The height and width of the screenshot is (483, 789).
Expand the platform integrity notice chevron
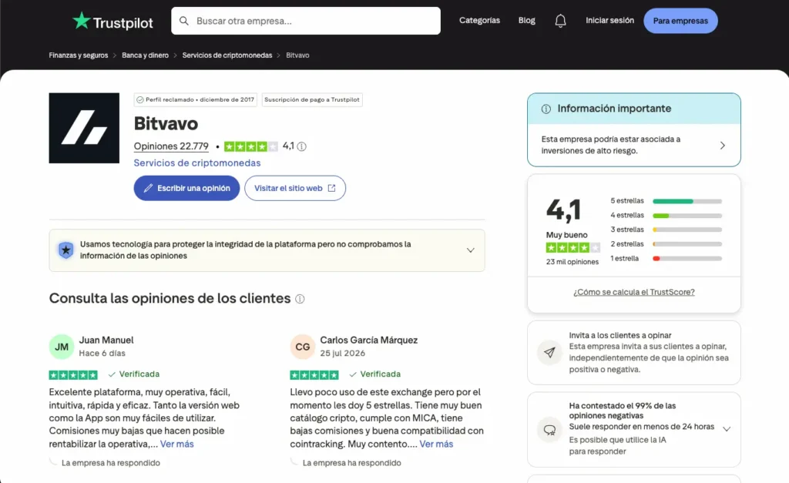470,250
